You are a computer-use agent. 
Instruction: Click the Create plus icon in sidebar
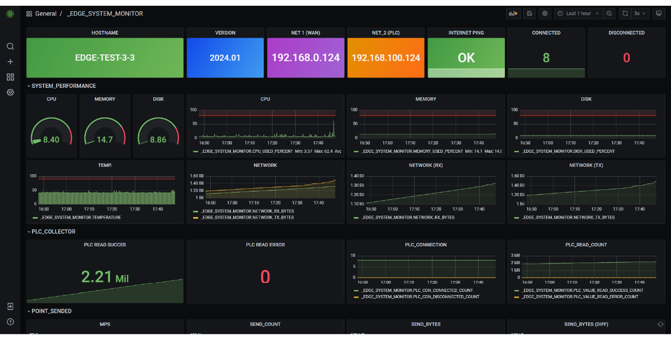click(10, 61)
